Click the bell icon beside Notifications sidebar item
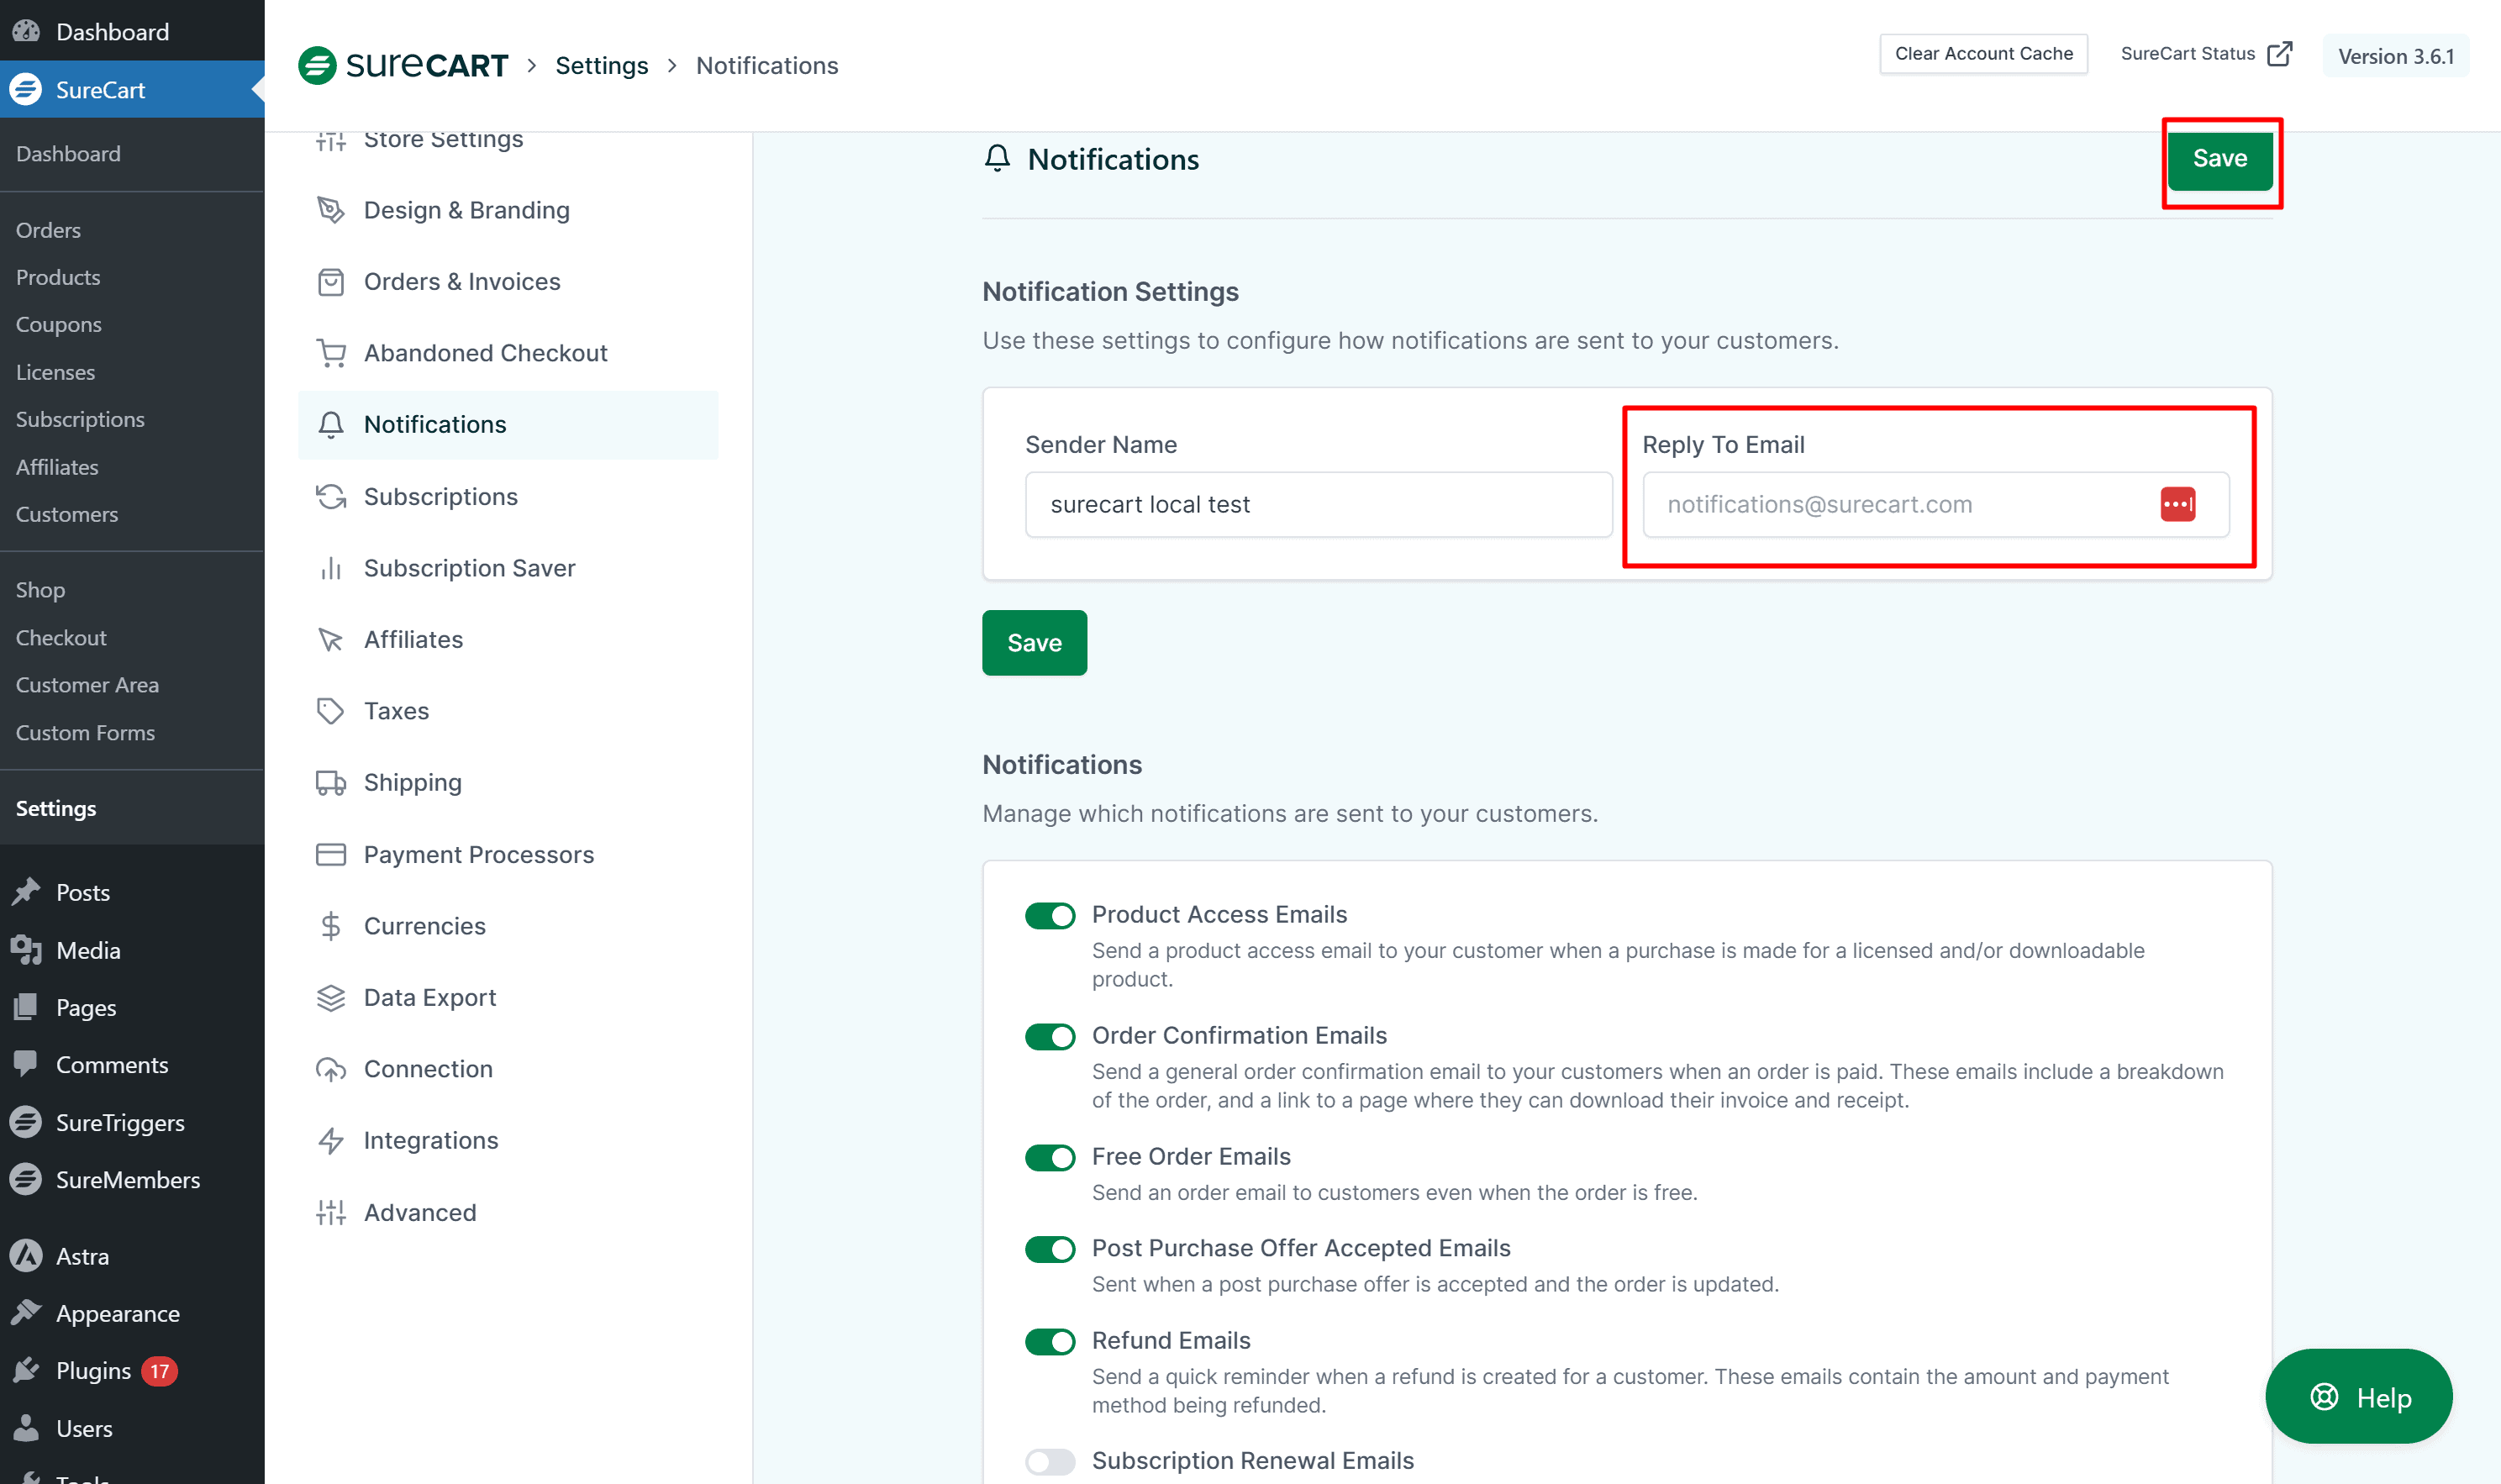 tap(330, 425)
